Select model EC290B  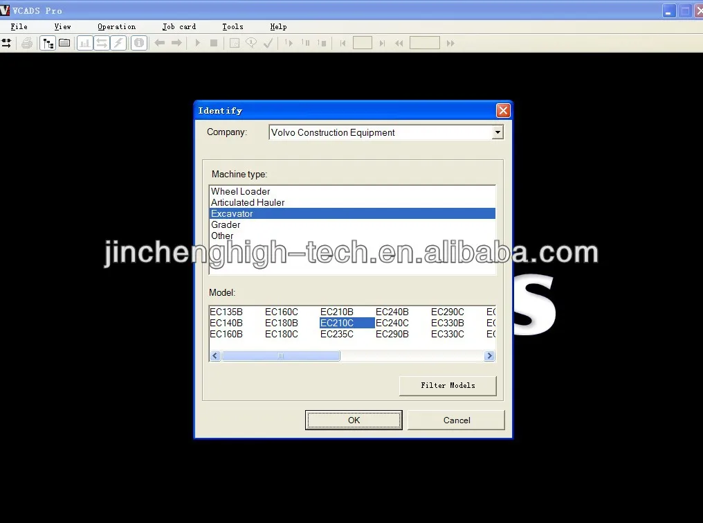pyautogui.click(x=392, y=334)
